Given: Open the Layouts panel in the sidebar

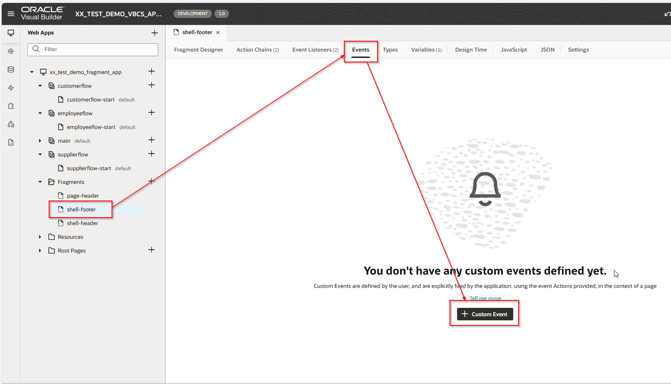Looking at the screenshot, I should pos(10,124).
